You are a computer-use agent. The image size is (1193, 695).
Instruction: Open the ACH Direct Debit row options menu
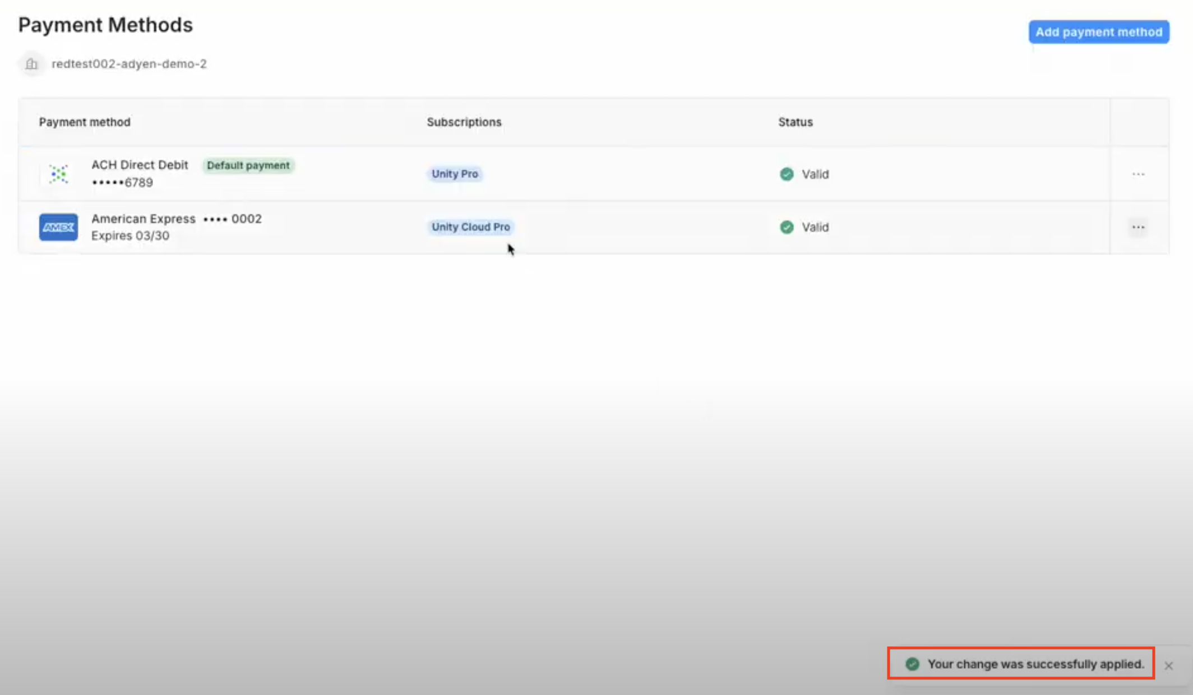point(1138,174)
